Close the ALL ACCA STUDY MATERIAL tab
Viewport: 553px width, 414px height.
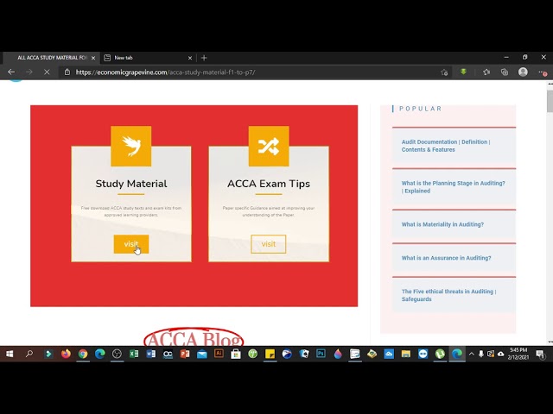click(x=93, y=58)
